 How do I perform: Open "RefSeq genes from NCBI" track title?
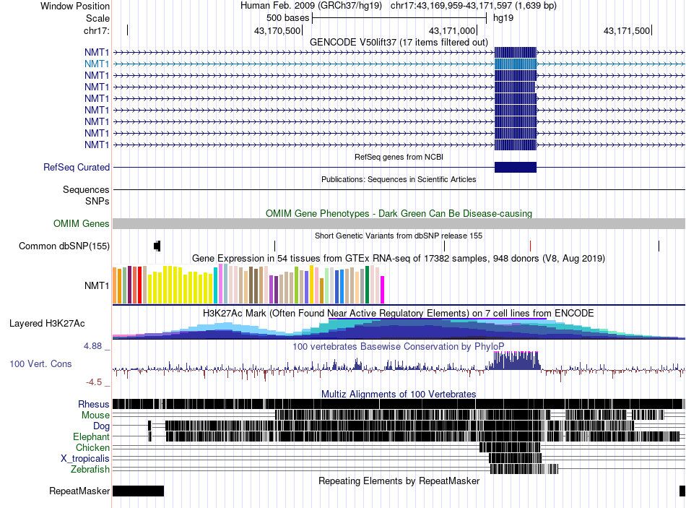(x=399, y=157)
